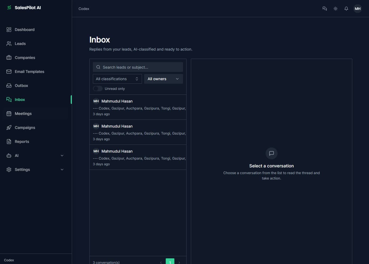
Task: Click the Settings gear icon
Action: [9, 170]
